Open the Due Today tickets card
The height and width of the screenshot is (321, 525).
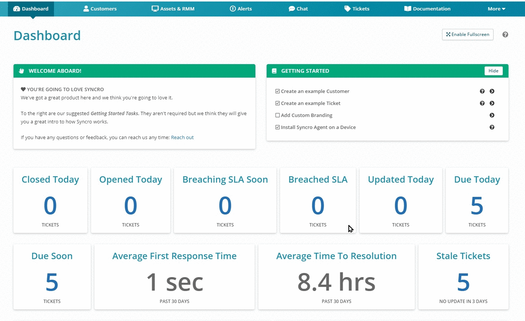tap(477, 200)
